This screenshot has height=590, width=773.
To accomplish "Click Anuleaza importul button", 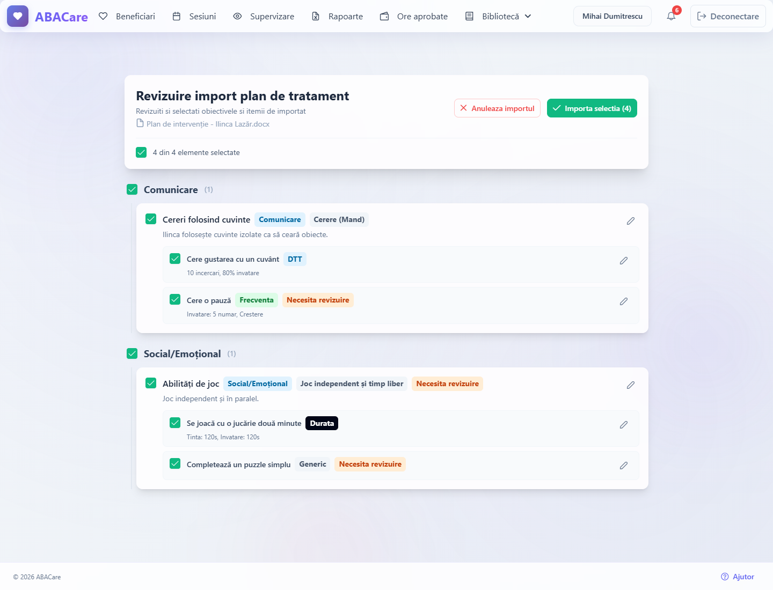I will coord(497,108).
